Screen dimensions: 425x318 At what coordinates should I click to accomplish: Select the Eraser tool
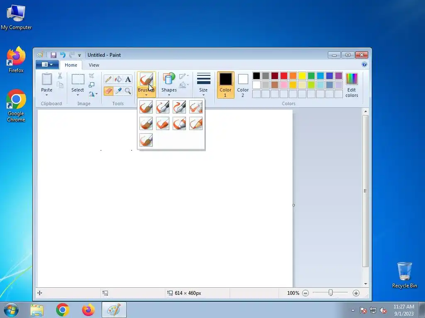pyautogui.click(x=108, y=91)
